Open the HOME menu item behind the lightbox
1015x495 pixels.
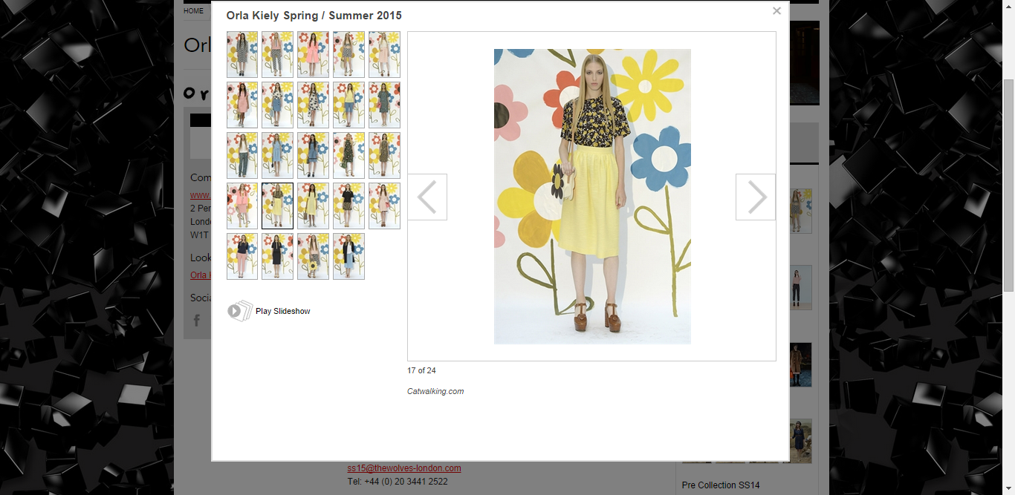(x=193, y=11)
